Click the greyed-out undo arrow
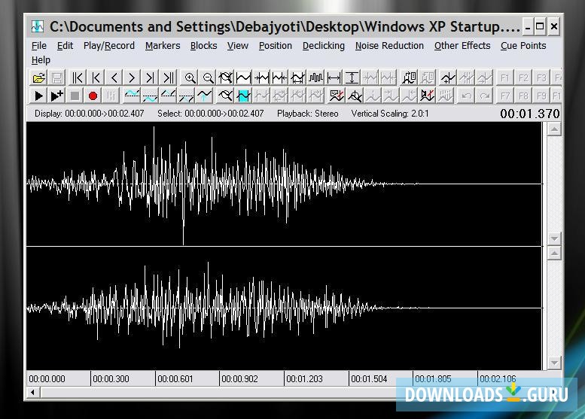This screenshot has height=419, width=585. point(466,96)
